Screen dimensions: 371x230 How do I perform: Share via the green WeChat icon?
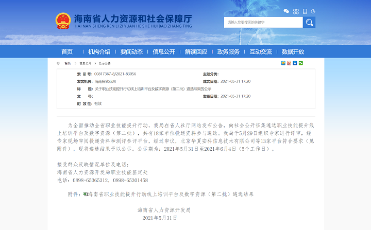tap(301, 63)
